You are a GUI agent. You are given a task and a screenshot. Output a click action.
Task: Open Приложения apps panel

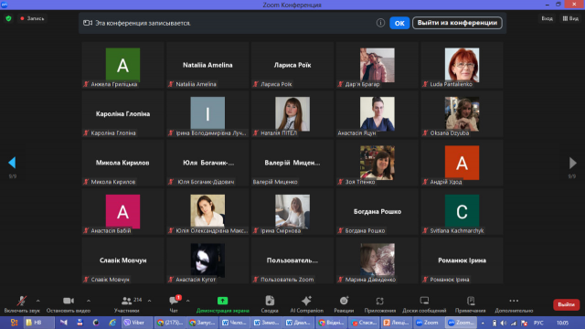pyautogui.click(x=380, y=304)
